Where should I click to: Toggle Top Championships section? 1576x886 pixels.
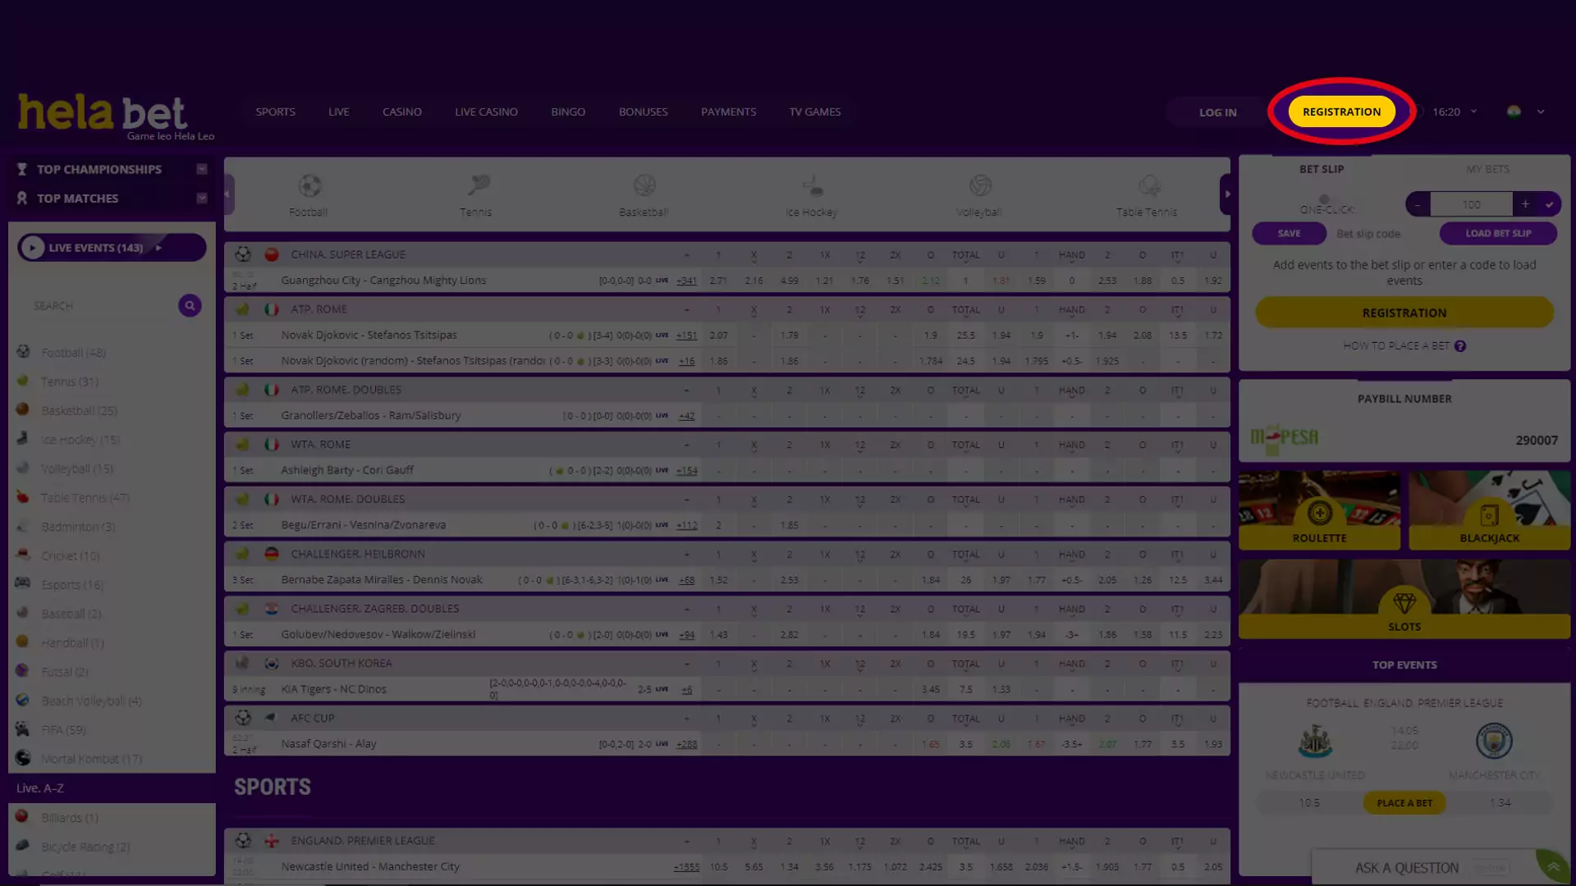click(201, 169)
